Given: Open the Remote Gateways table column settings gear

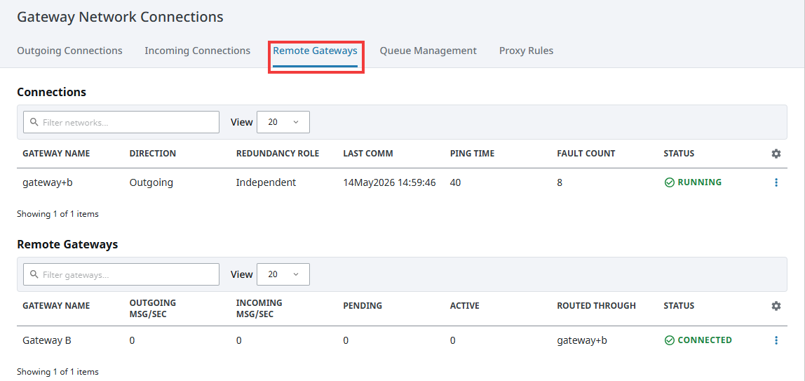Looking at the screenshot, I should (x=776, y=305).
